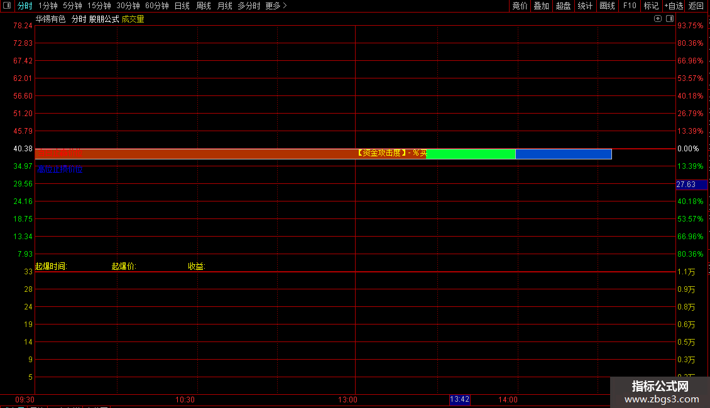Image resolution: width=710 pixels, height=408 pixels.
Task: Switch to the 30分钟 chart period
Action: point(128,6)
